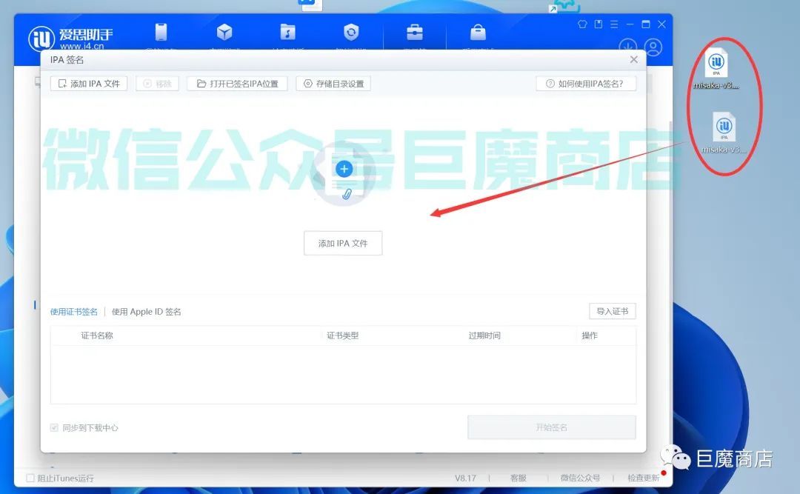Open the download center arrow icon
800x494 pixels.
tap(628, 47)
